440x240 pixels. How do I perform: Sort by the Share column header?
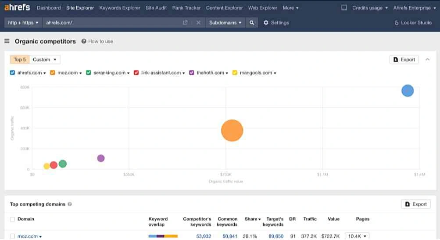[252, 219]
